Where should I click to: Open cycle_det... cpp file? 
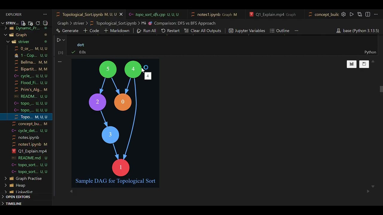click(x=26, y=130)
